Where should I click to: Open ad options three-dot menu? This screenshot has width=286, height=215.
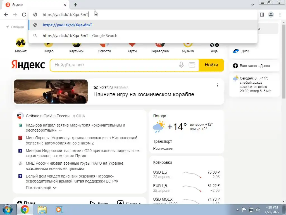coord(217,85)
